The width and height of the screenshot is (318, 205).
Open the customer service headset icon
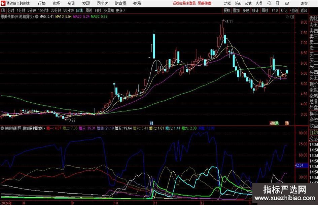tap(269, 3)
